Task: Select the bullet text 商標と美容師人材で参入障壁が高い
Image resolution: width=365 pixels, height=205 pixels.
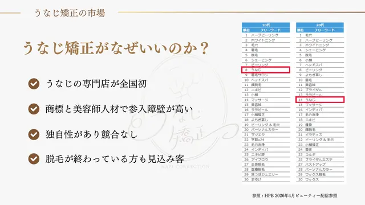Action: 119,109
